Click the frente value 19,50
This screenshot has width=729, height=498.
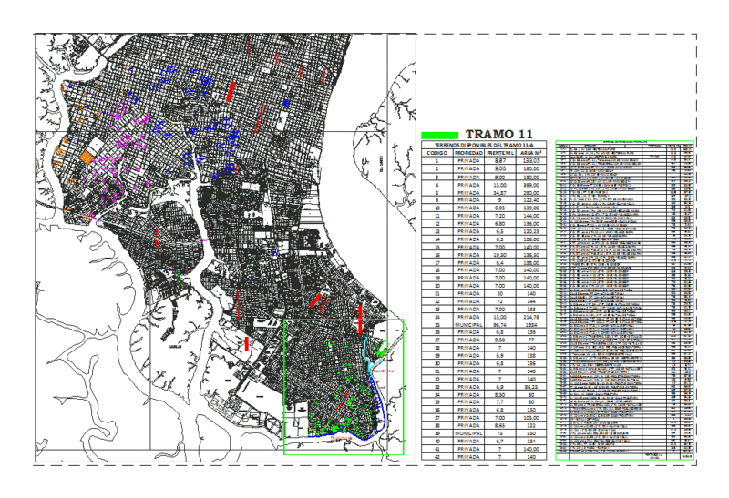[499, 255]
